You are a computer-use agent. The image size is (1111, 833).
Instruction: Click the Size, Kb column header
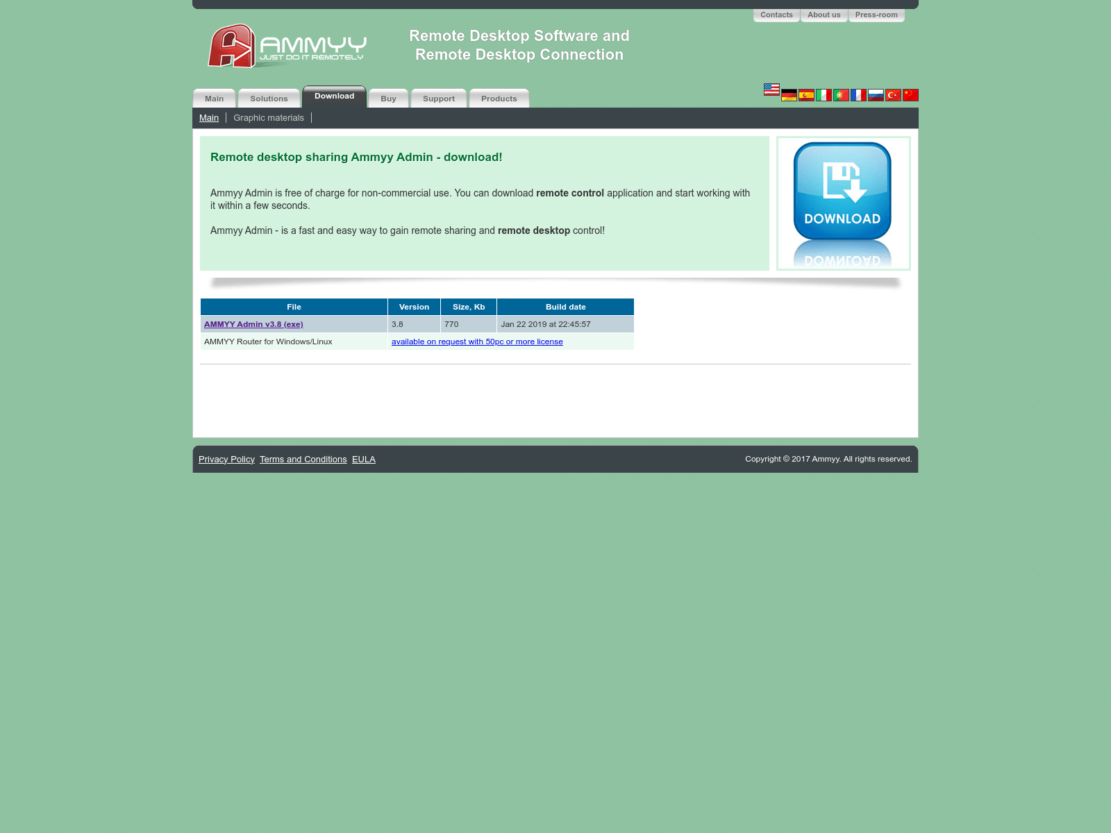tap(469, 307)
